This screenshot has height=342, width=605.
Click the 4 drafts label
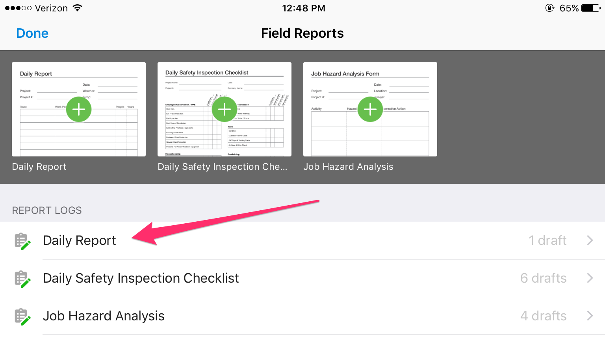tap(543, 316)
